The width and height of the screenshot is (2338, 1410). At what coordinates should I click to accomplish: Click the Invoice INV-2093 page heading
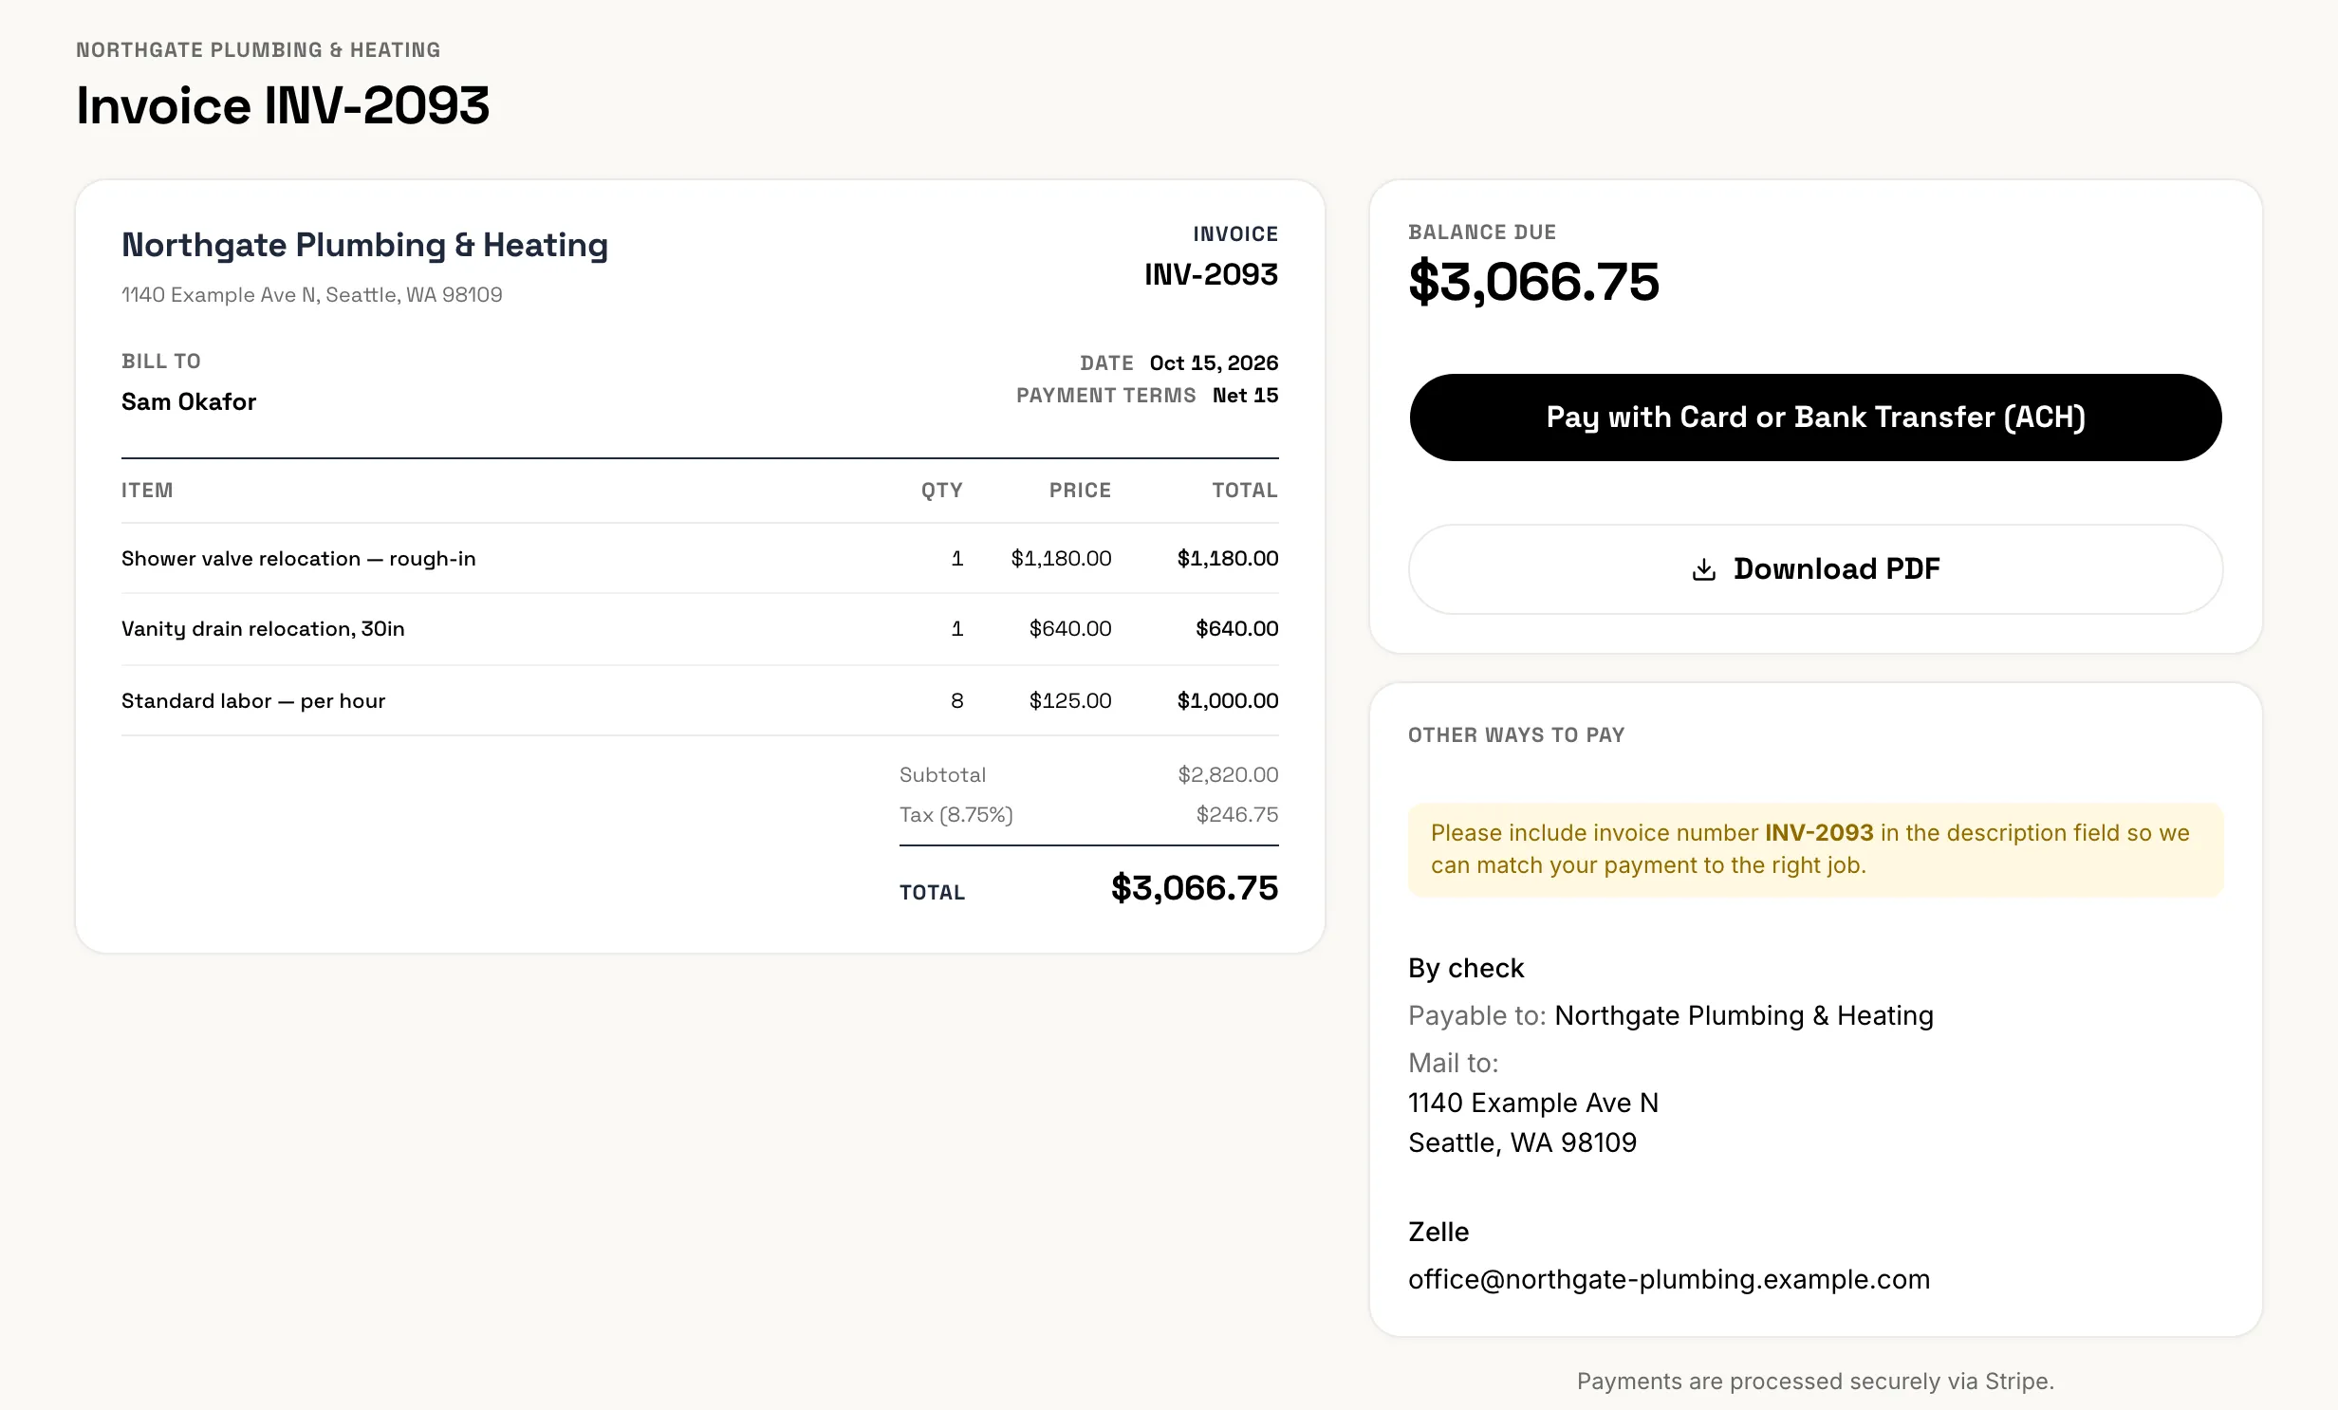point(283,105)
